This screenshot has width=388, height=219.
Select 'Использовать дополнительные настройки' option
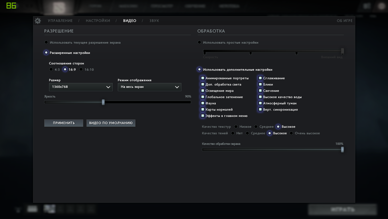coord(199,70)
